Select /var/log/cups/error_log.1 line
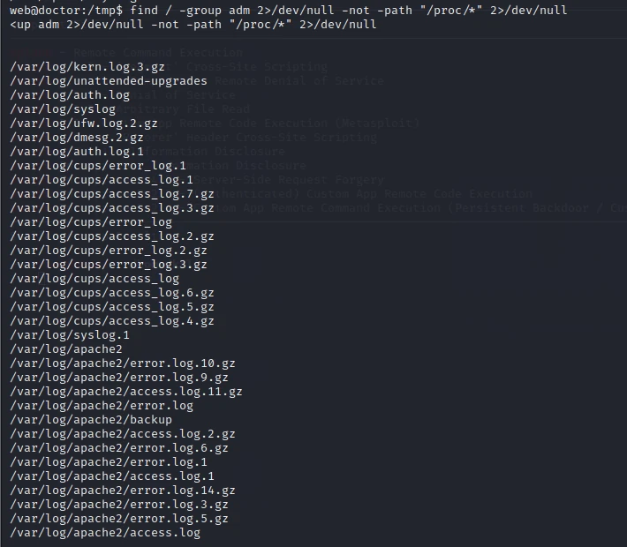This screenshot has height=547, width=627. click(x=98, y=165)
